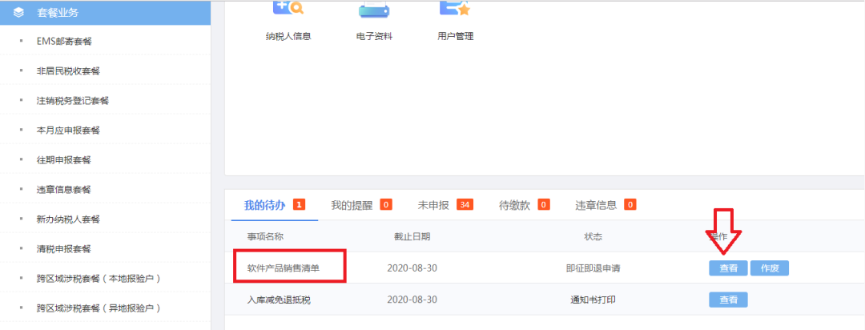Image resolution: width=865 pixels, height=330 pixels.
Task: Click 作废 for 软件产品销售清单
Action: pyautogui.click(x=770, y=268)
